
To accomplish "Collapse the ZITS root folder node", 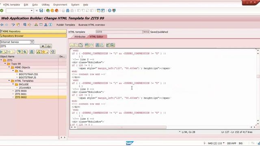I will [1, 60].
